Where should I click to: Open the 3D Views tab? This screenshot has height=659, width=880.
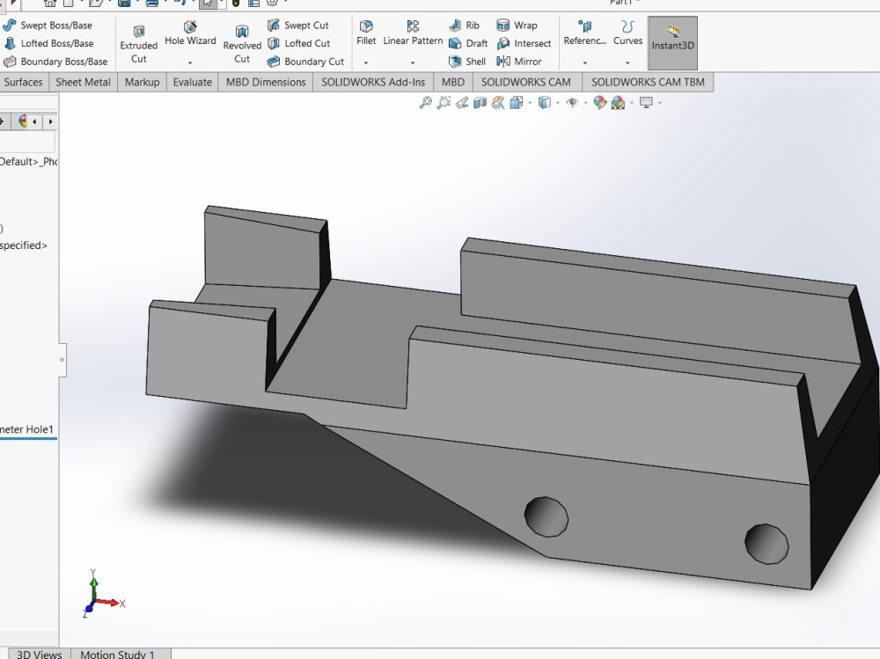[40, 654]
